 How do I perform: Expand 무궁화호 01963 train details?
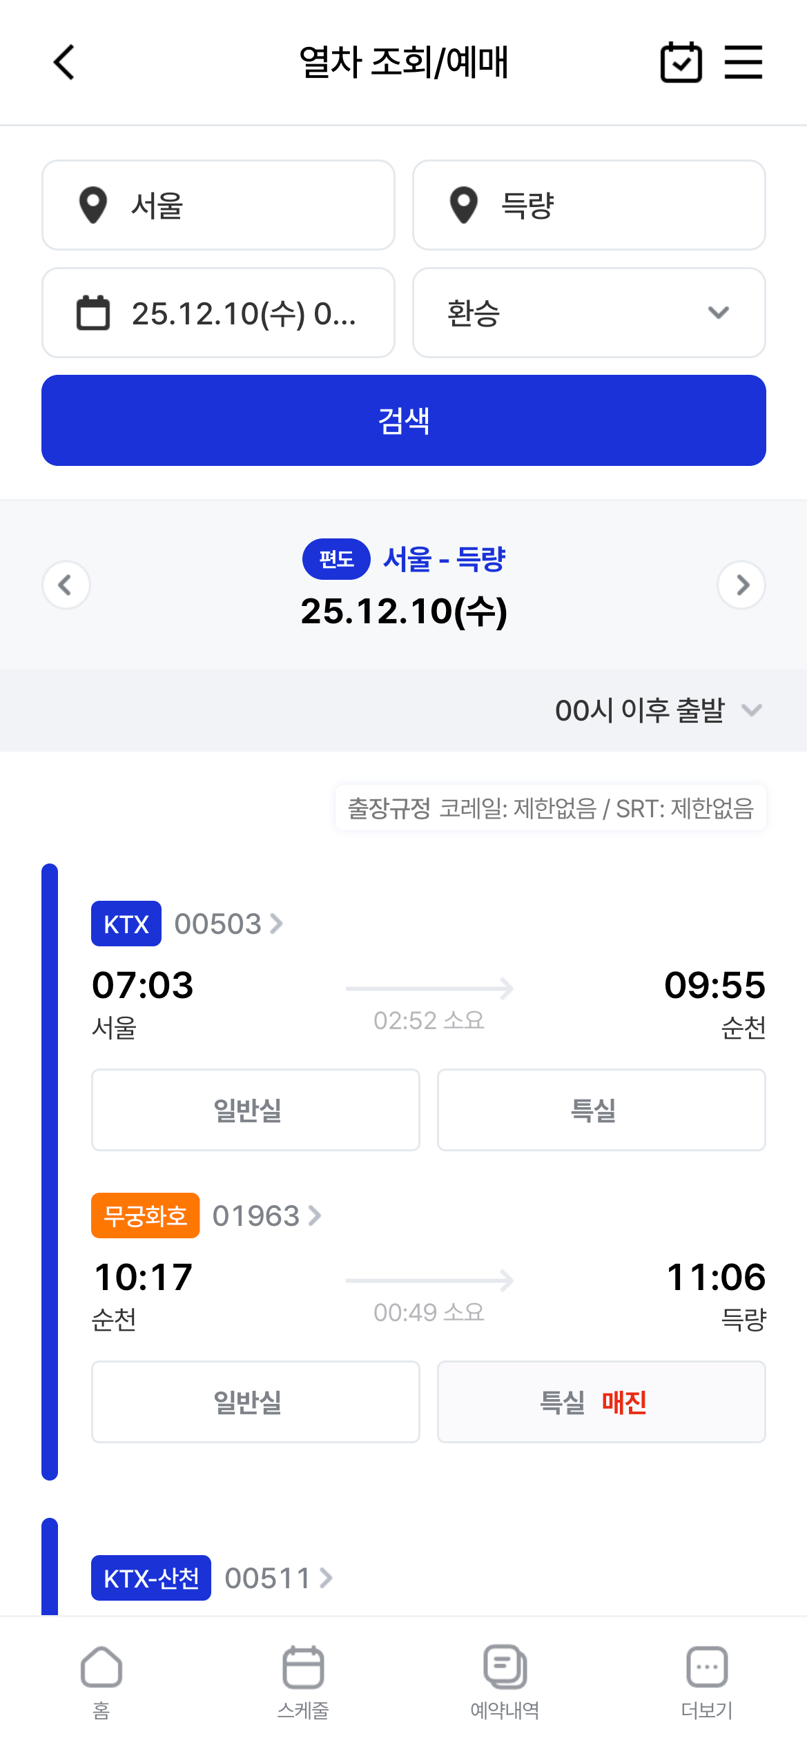[266, 1216]
